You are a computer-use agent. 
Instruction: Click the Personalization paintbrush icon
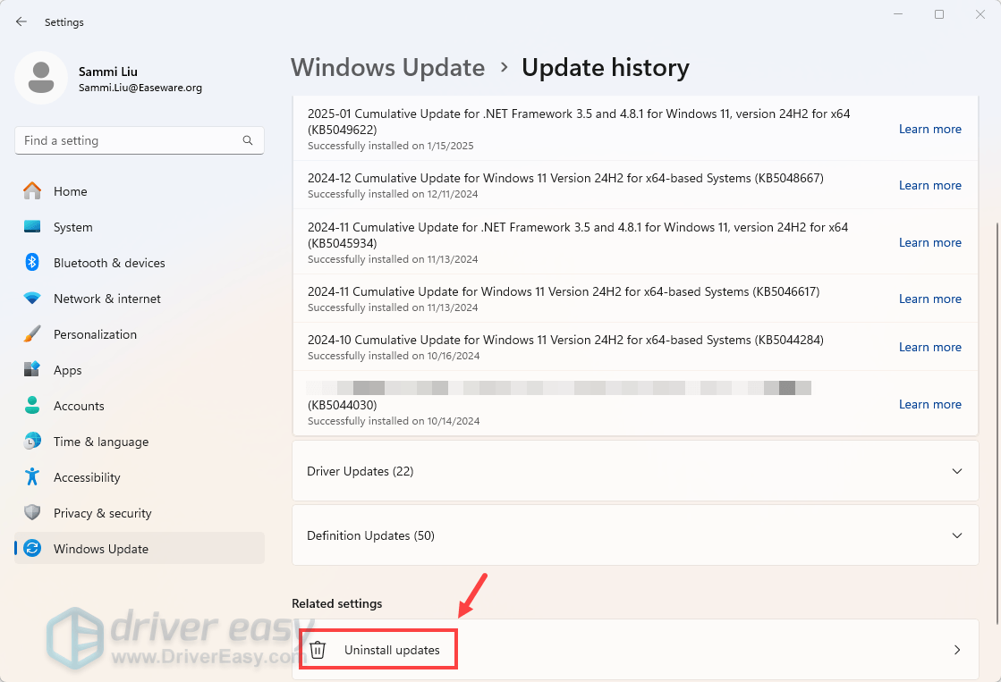click(x=32, y=334)
